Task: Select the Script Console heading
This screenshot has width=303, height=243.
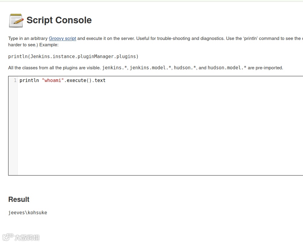Action: coord(59,20)
